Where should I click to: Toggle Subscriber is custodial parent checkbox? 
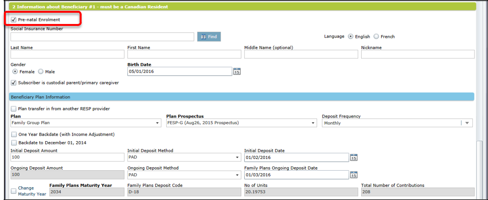14,83
